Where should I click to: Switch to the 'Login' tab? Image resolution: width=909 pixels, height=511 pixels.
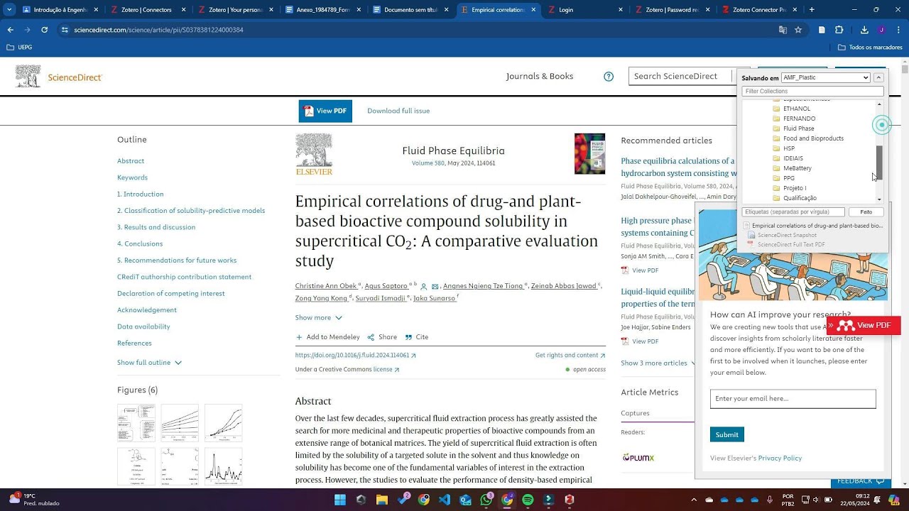point(584,10)
